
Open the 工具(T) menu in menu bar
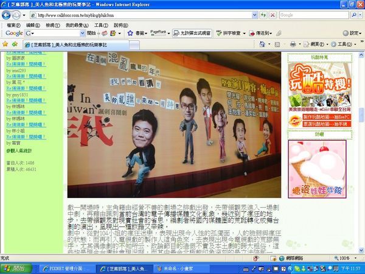(101, 25)
